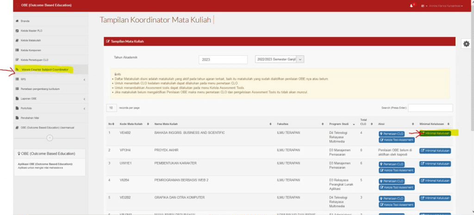Click the Kelola Persetujuan CLO check icon

point(17,60)
